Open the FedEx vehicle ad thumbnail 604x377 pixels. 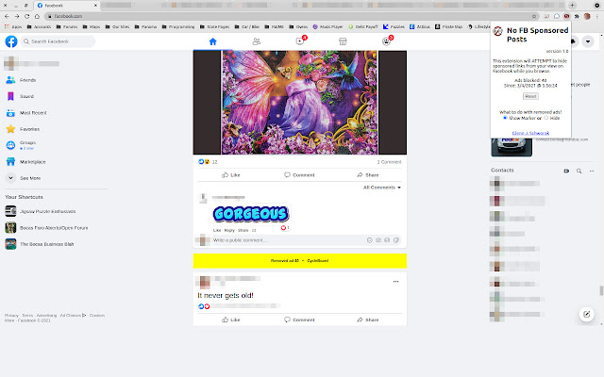pos(512,147)
